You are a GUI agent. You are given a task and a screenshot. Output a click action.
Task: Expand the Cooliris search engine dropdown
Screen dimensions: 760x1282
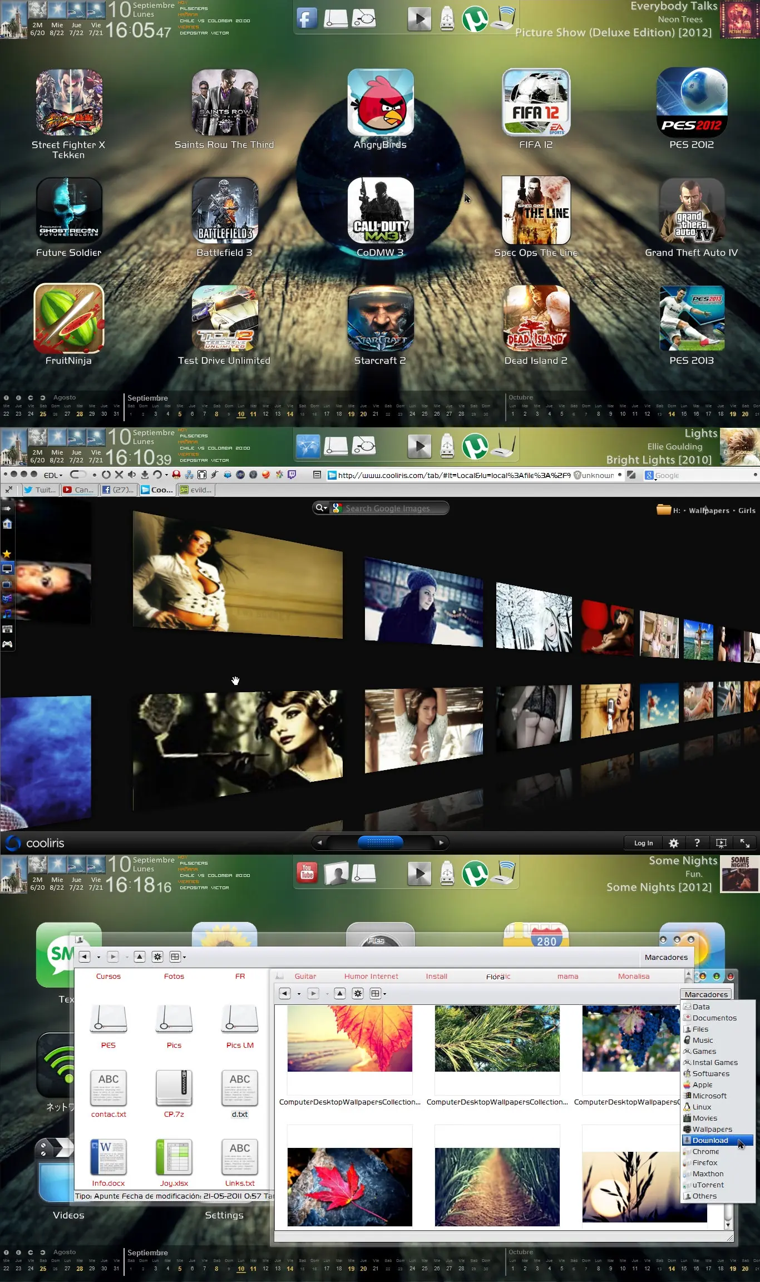322,508
